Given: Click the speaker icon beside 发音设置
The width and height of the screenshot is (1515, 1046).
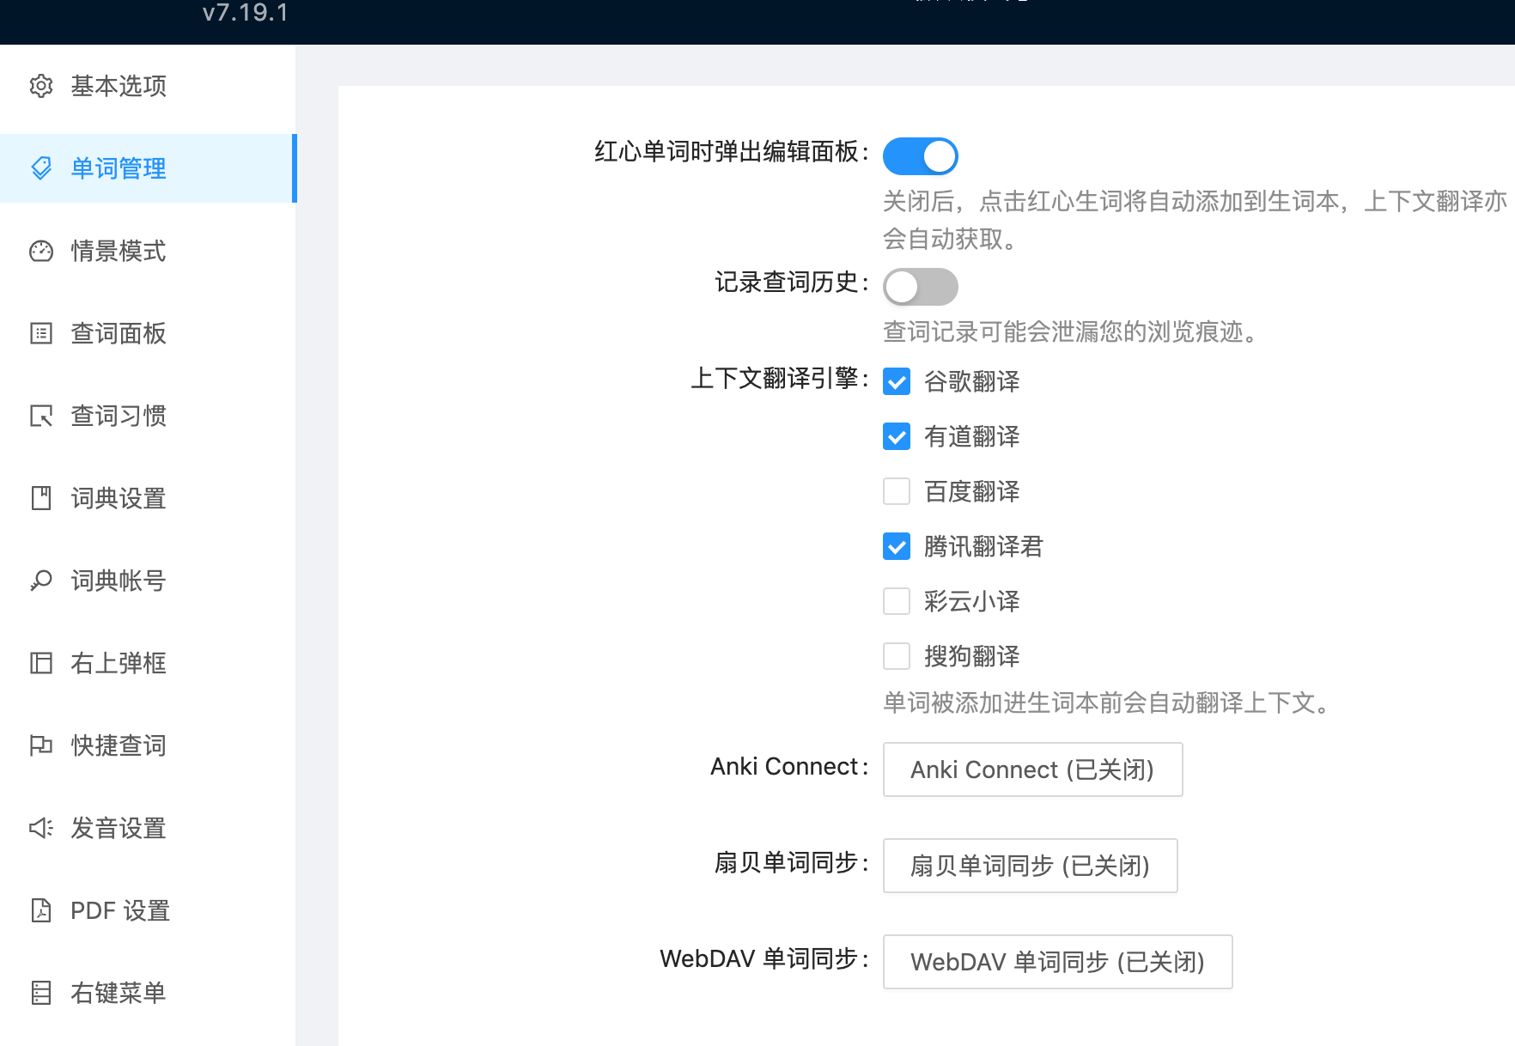Looking at the screenshot, I should pos(41,828).
